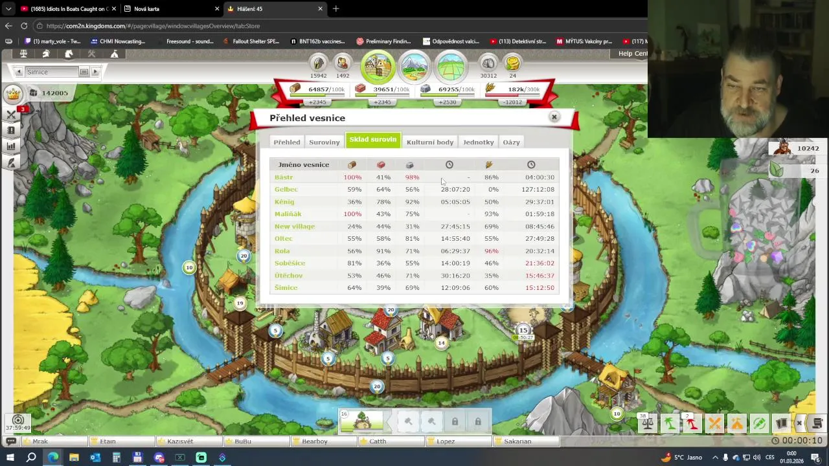
Task: Click the level 14 building marker
Action: pyautogui.click(x=442, y=343)
